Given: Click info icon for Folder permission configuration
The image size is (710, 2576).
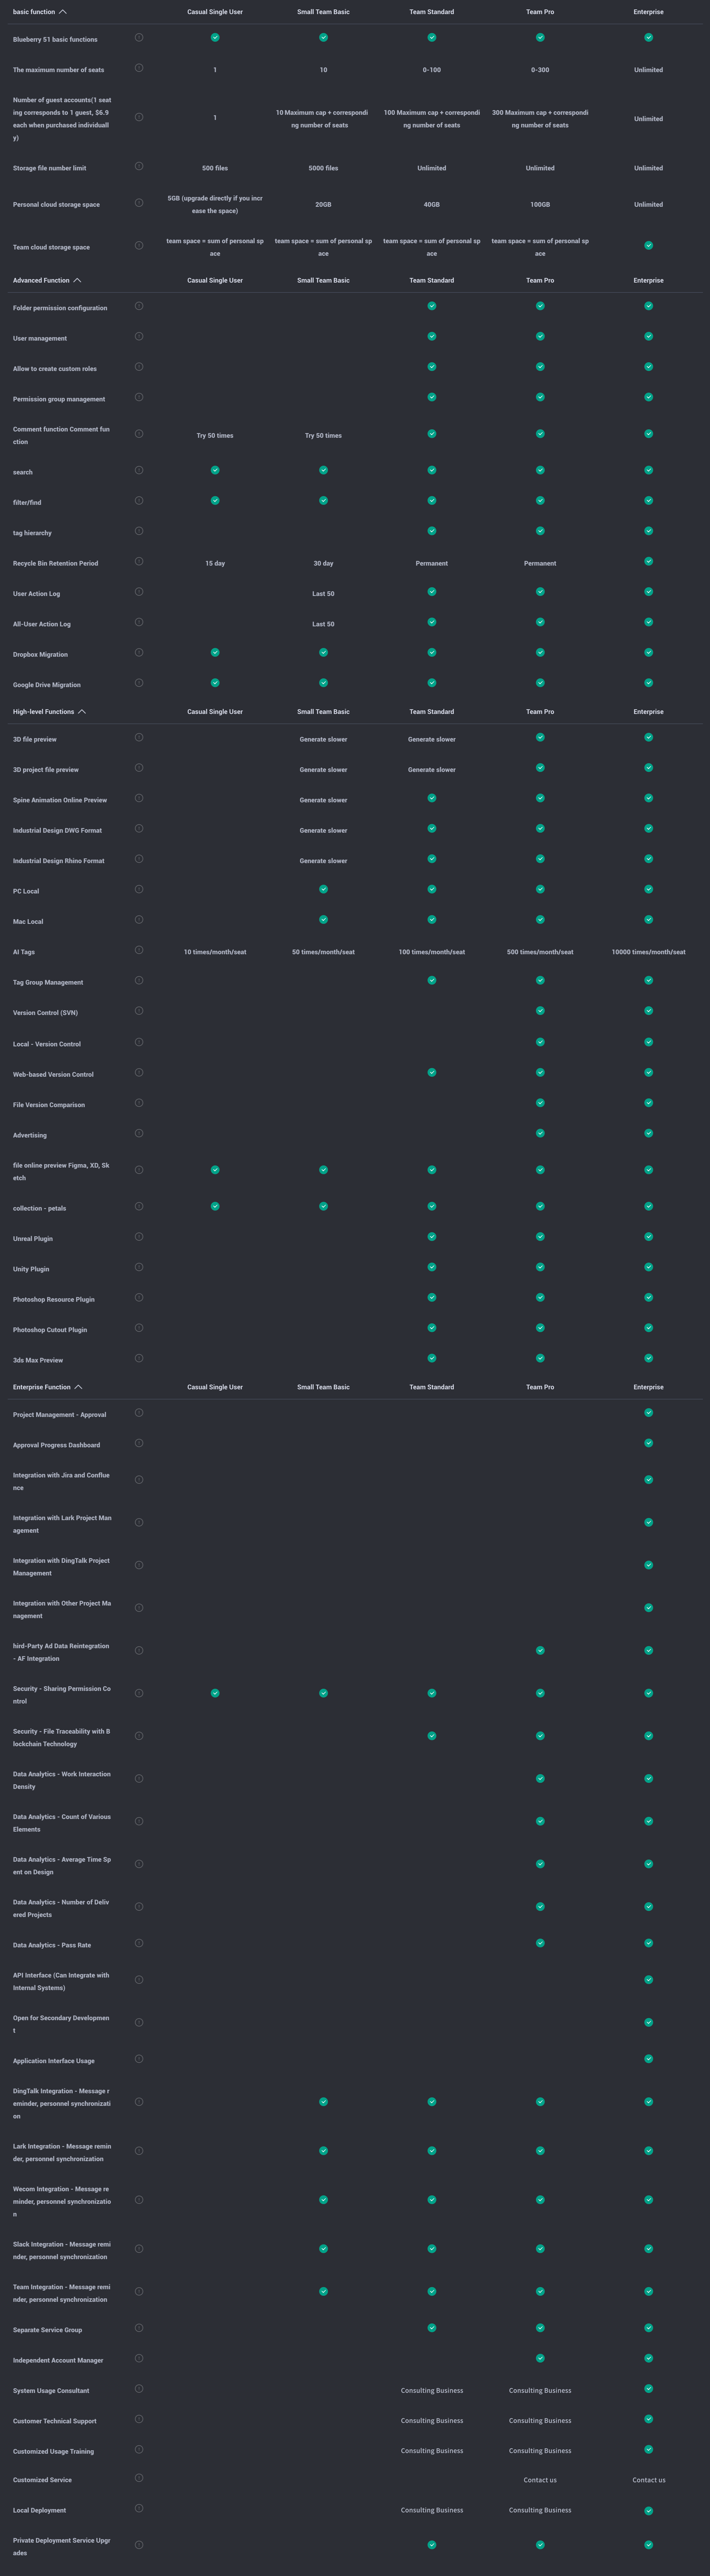Looking at the screenshot, I should tap(139, 306).
